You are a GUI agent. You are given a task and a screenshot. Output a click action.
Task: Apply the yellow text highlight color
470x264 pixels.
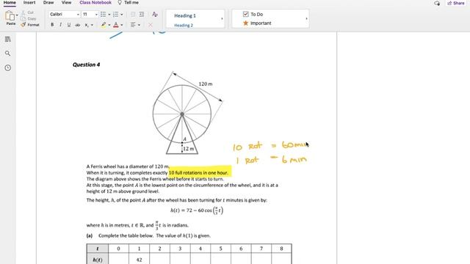click(104, 25)
